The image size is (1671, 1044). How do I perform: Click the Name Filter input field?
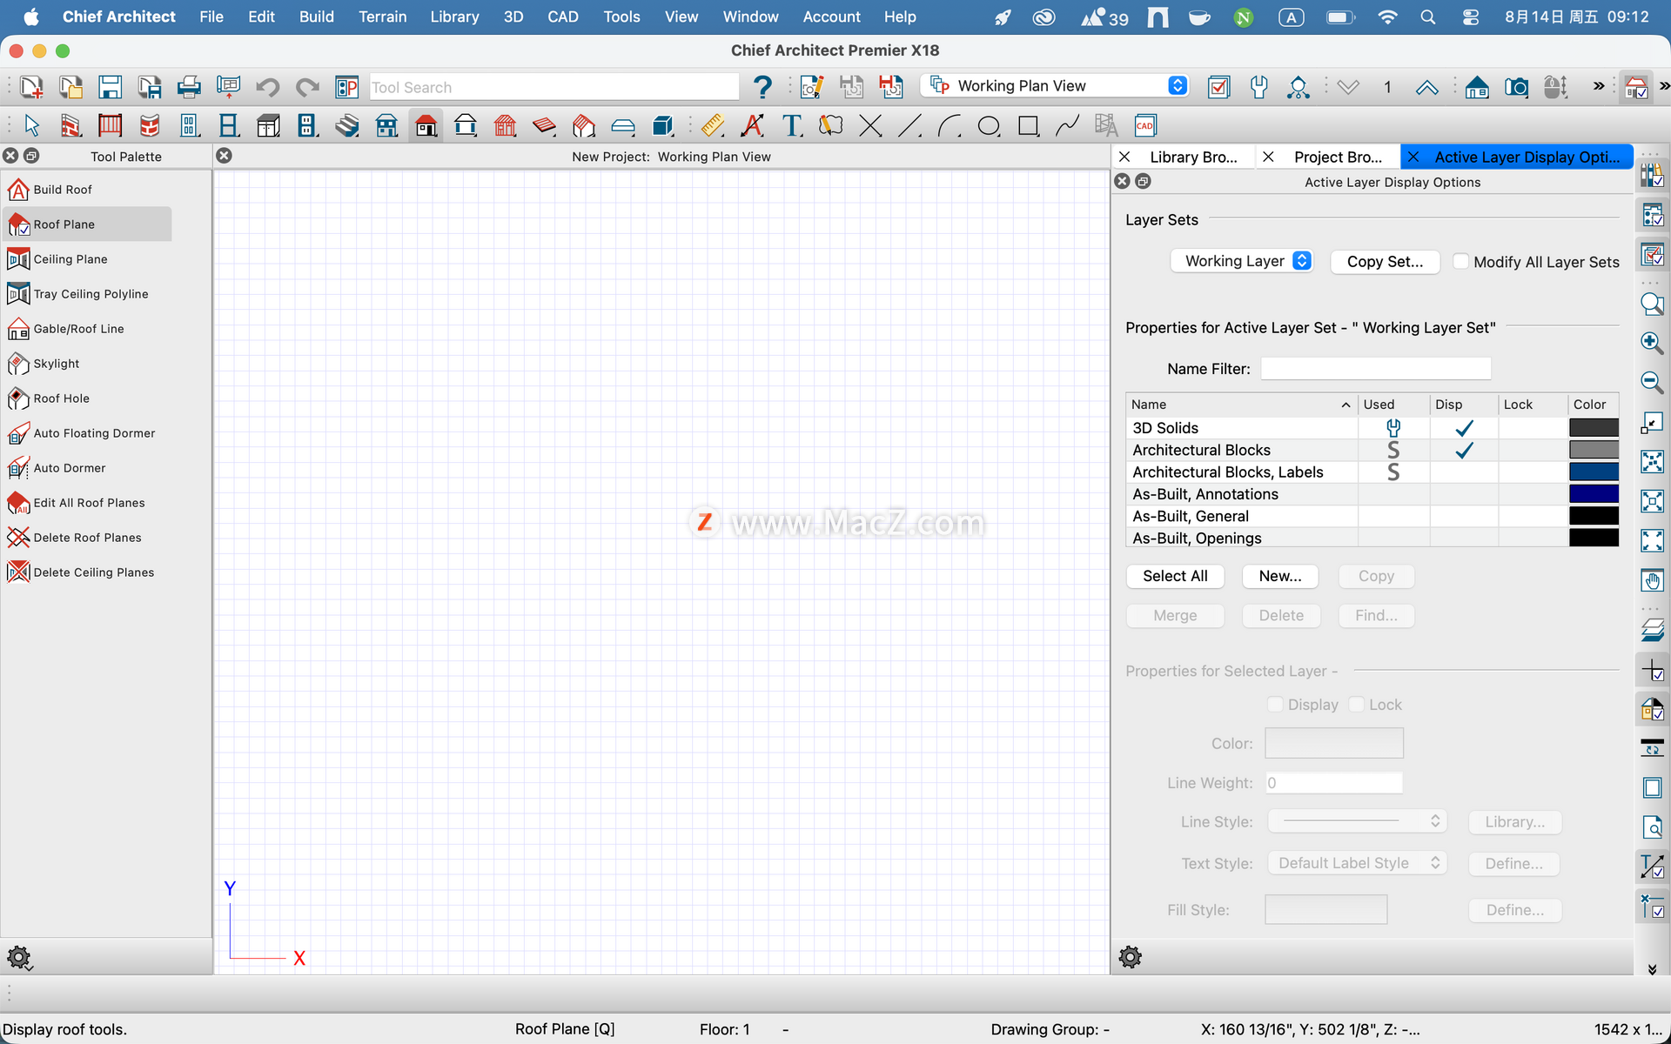(x=1376, y=369)
